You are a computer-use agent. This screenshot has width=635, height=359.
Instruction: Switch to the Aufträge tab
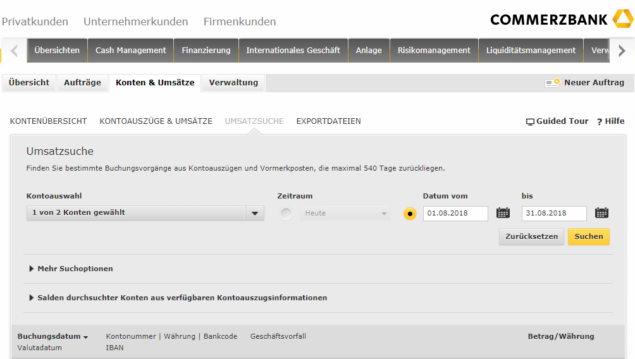click(x=82, y=83)
